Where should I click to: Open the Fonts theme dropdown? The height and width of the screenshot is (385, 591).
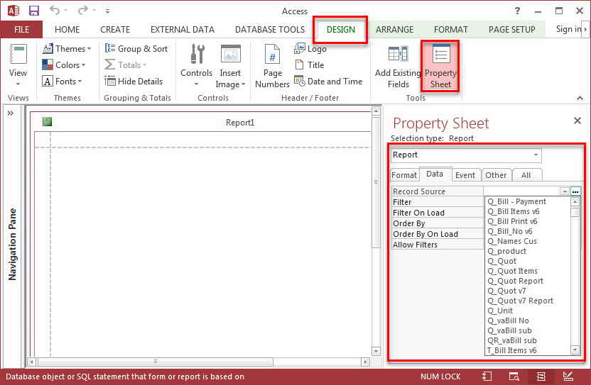[63, 82]
